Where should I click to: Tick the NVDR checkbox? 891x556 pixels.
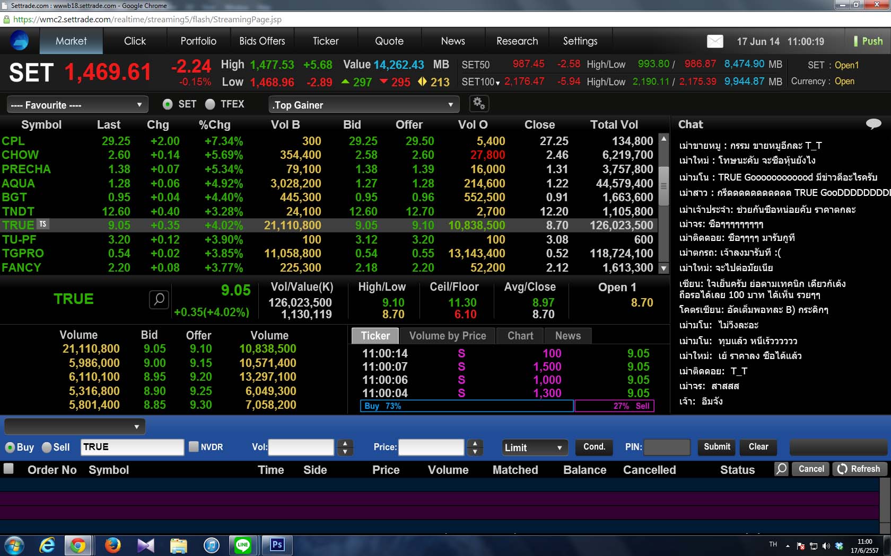click(194, 446)
